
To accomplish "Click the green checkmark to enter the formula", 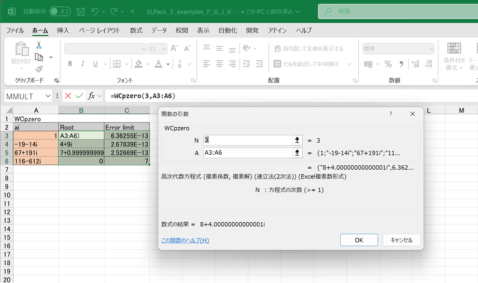I will tap(79, 96).
